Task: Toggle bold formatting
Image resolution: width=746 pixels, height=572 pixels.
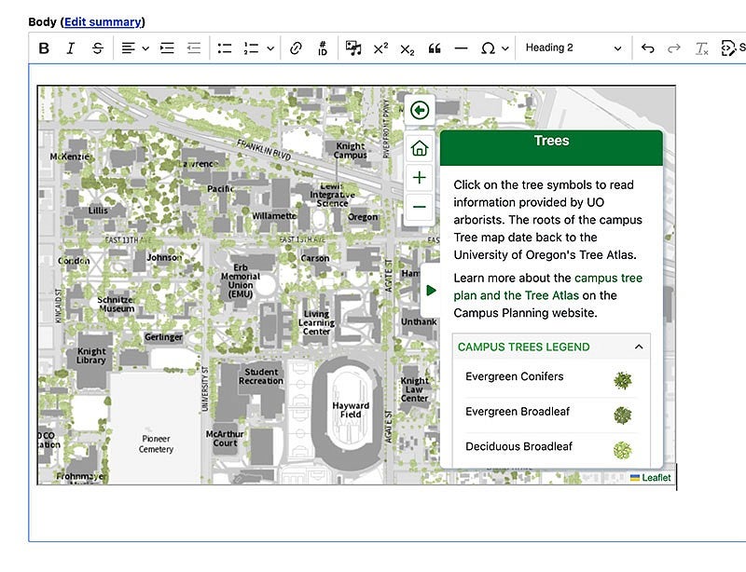Action: click(x=44, y=48)
